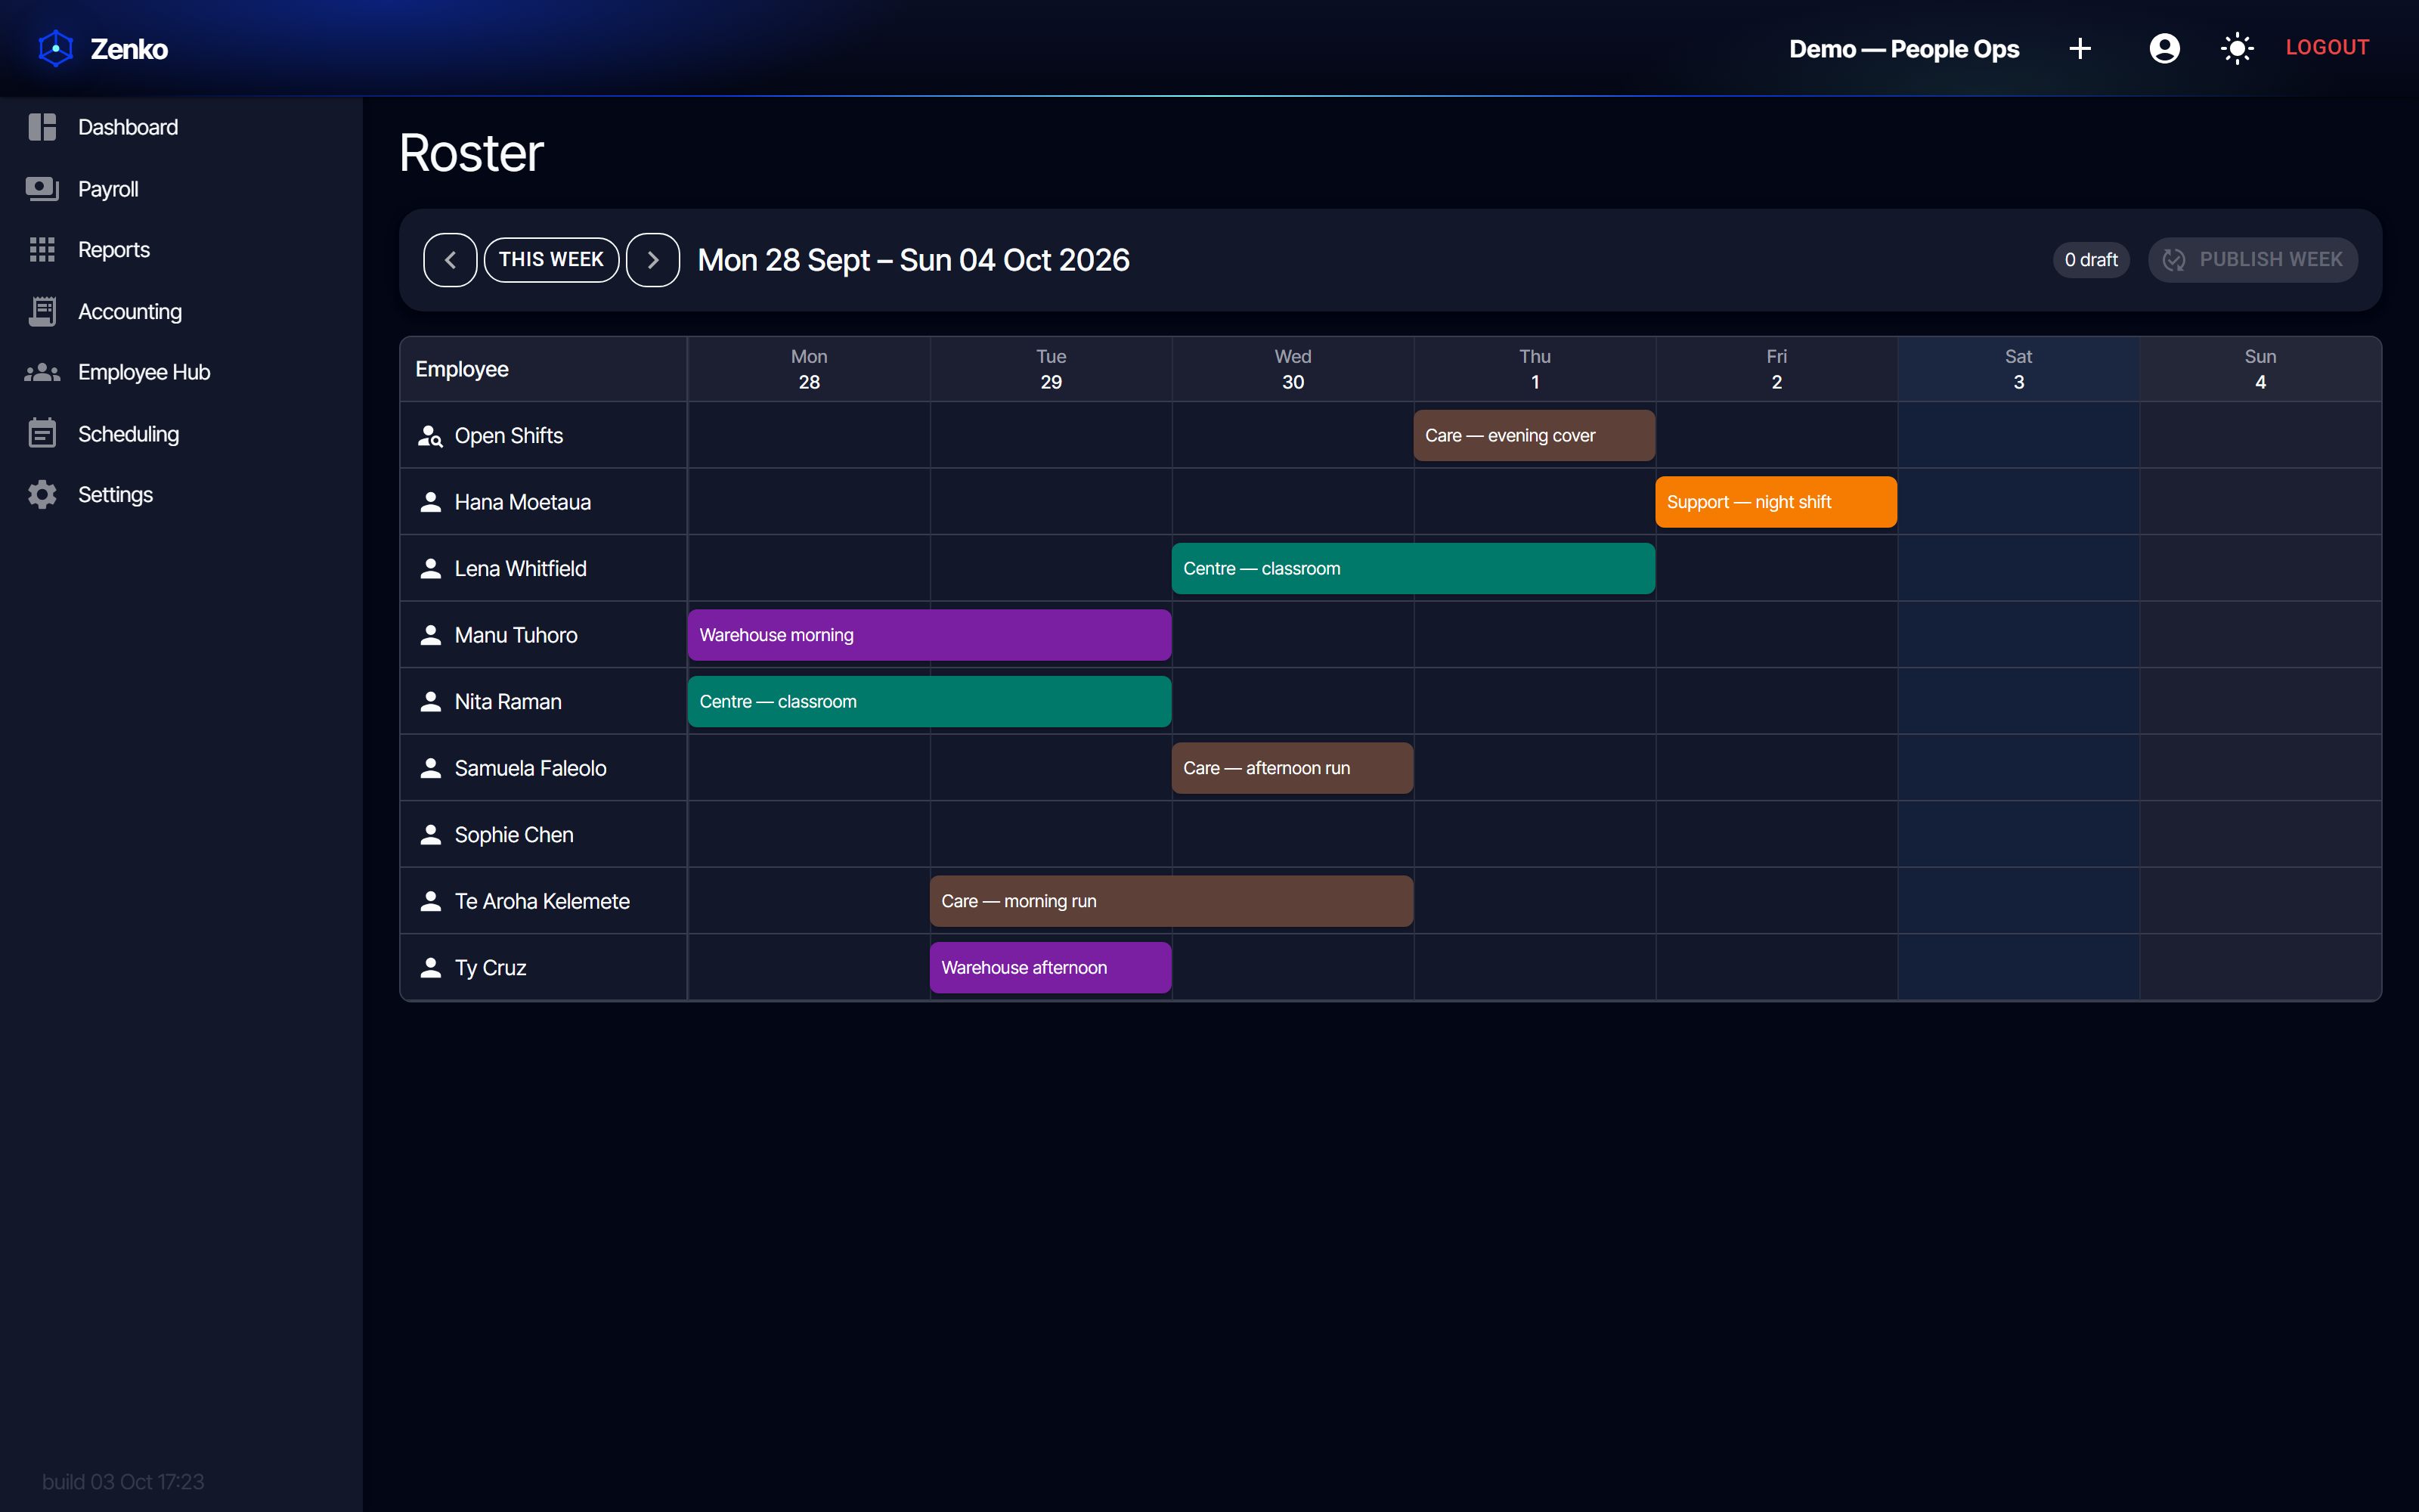Open Nita Raman's Centre — classroom shift
Screen dimensions: 2419x1512
(930, 701)
